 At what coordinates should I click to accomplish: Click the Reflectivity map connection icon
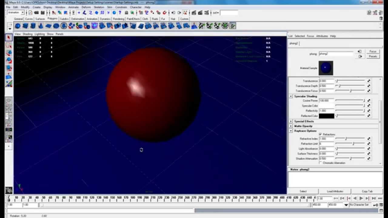click(x=369, y=111)
